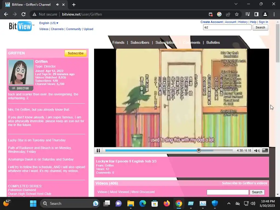Click the taskbar Search box
Screen dimensions: 280x210
[x=70, y=203]
